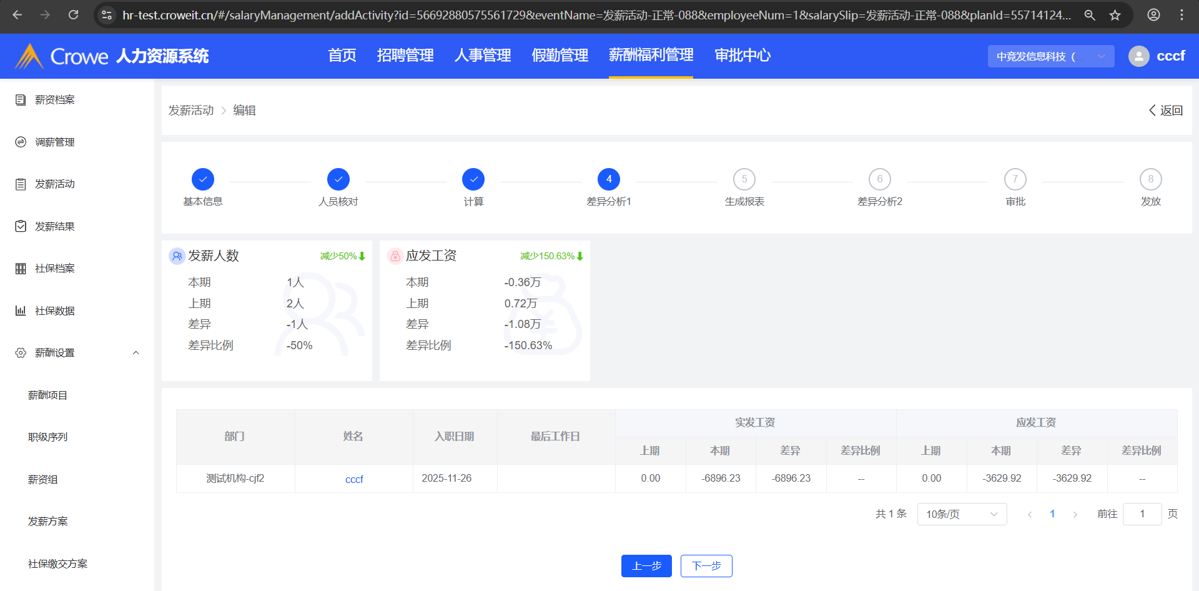Open the 10条/页 page size dropdown
The image size is (1199, 591).
point(962,514)
